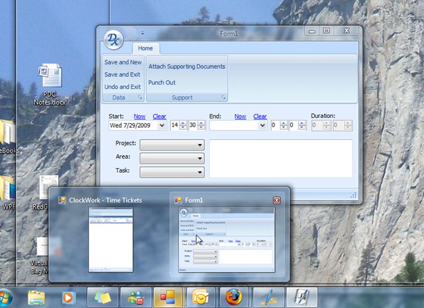The image size is (424, 308).
Task: Open the Outlook taskbar icon
Action: point(201,297)
